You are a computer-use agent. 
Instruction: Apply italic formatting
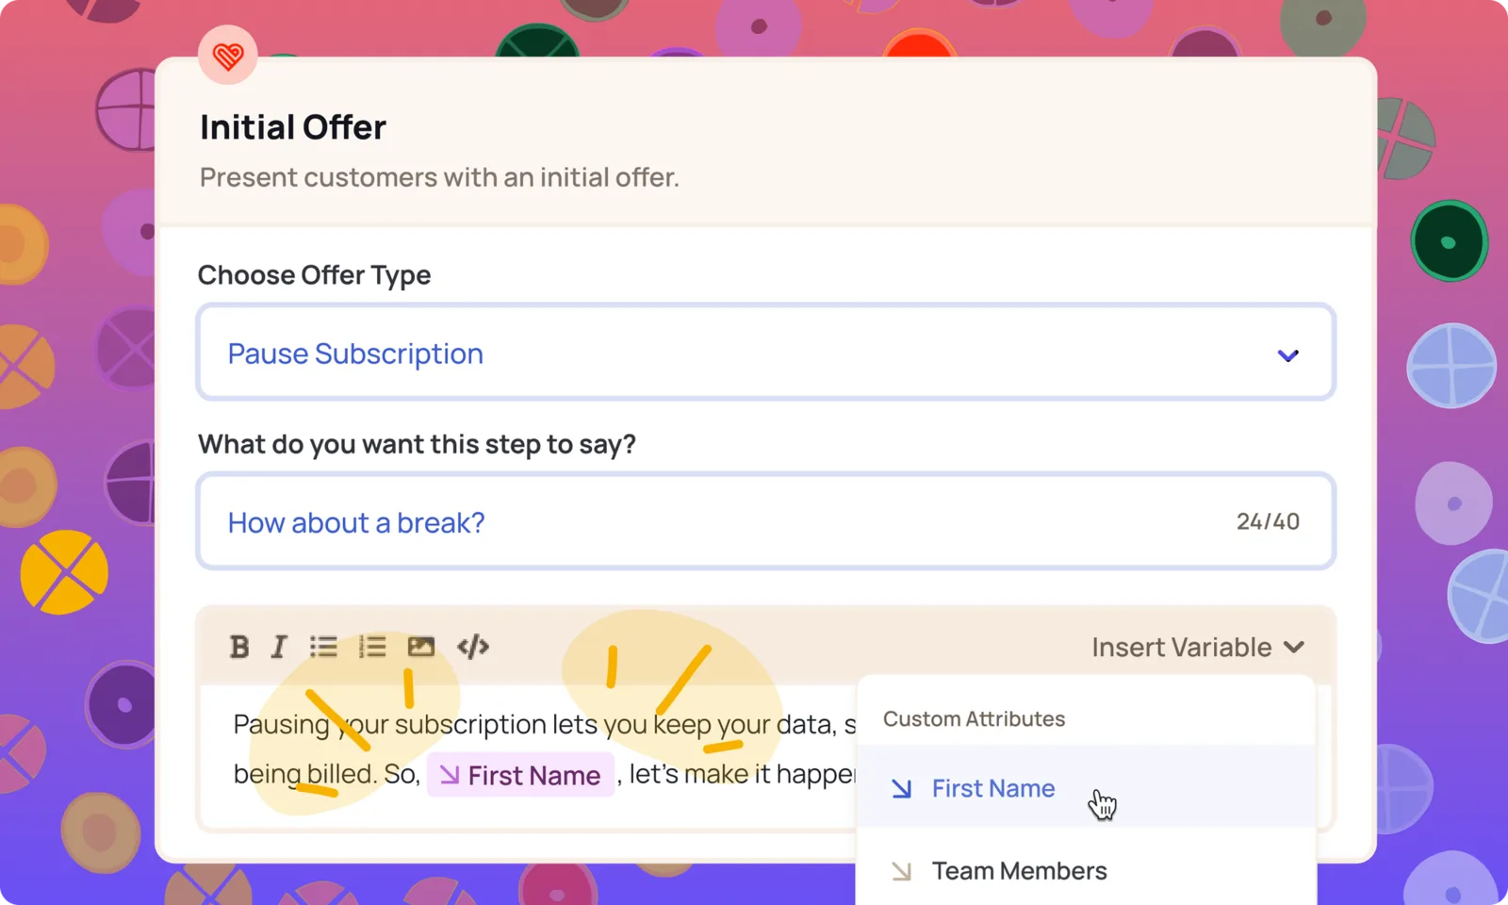click(x=279, y=647)
